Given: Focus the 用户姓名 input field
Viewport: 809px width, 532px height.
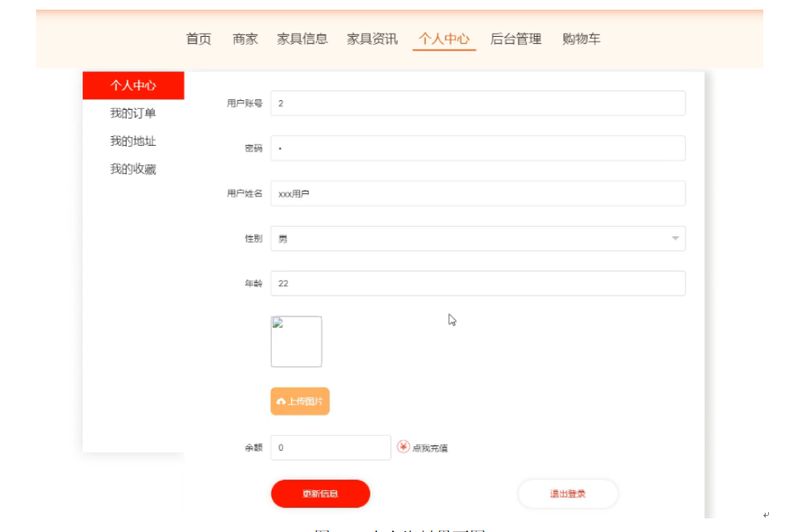Looking at the screenshot, I should 478,193.
